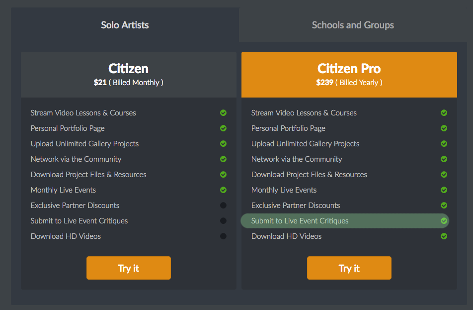Click the orange Citizen Pro plan header
473x310 pixels.
tap(349, 75)
